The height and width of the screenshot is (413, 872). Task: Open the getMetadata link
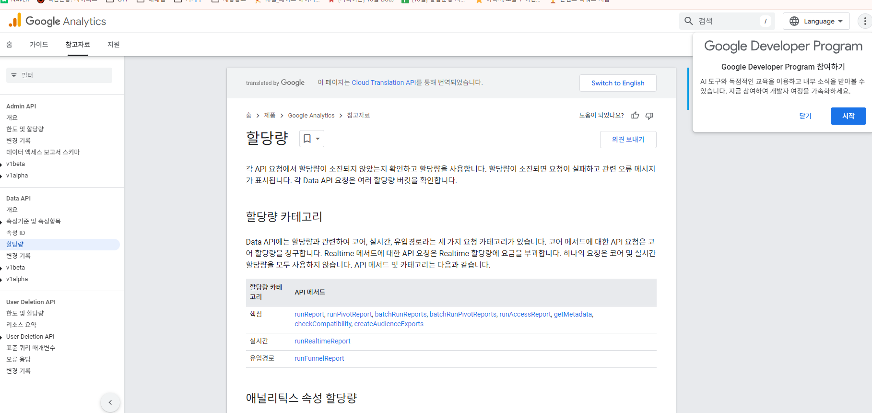click(573, 314)
